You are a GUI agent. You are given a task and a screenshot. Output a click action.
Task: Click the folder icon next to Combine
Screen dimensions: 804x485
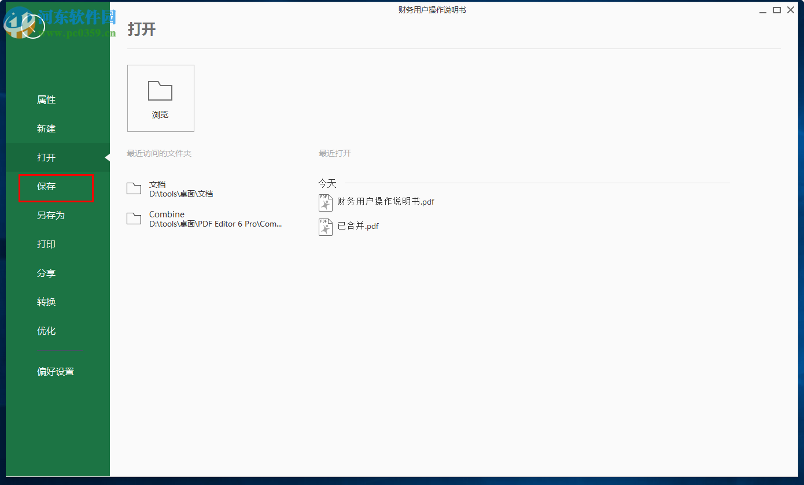134,219
